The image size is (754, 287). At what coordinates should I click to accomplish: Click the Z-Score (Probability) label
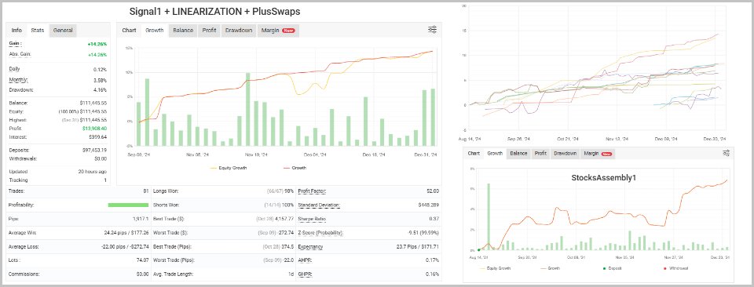(x=320, y=233)
